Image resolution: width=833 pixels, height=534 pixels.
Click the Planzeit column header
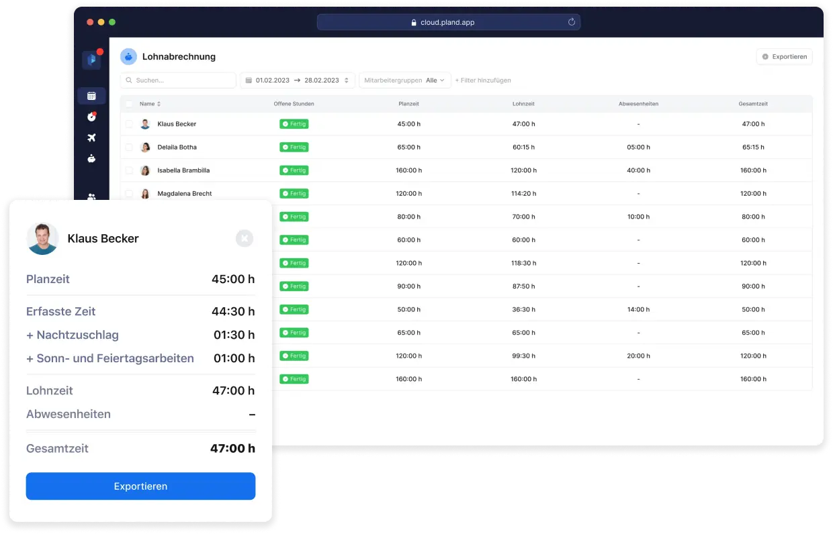tap(408, 104)
